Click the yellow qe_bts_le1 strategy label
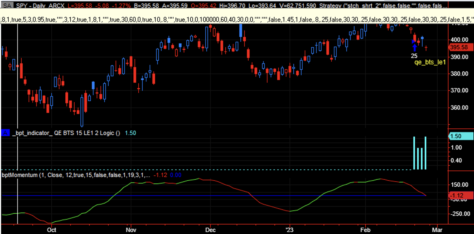Image resolution: width=474 pixels, height=234 pixels. (x=430, y=62)
